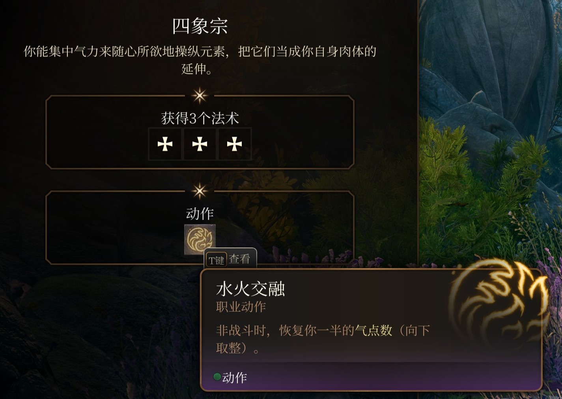Click the 四象宗 subclass title

point(200,26)
